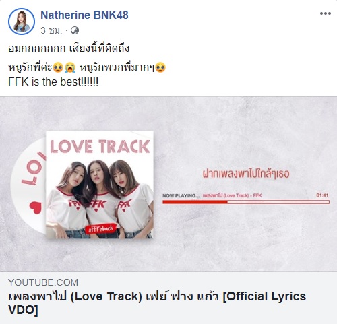337x324 pixels.
Task: Click the sad emoji after หนูรักพวกพี่มากๆ
Action: 160,67
